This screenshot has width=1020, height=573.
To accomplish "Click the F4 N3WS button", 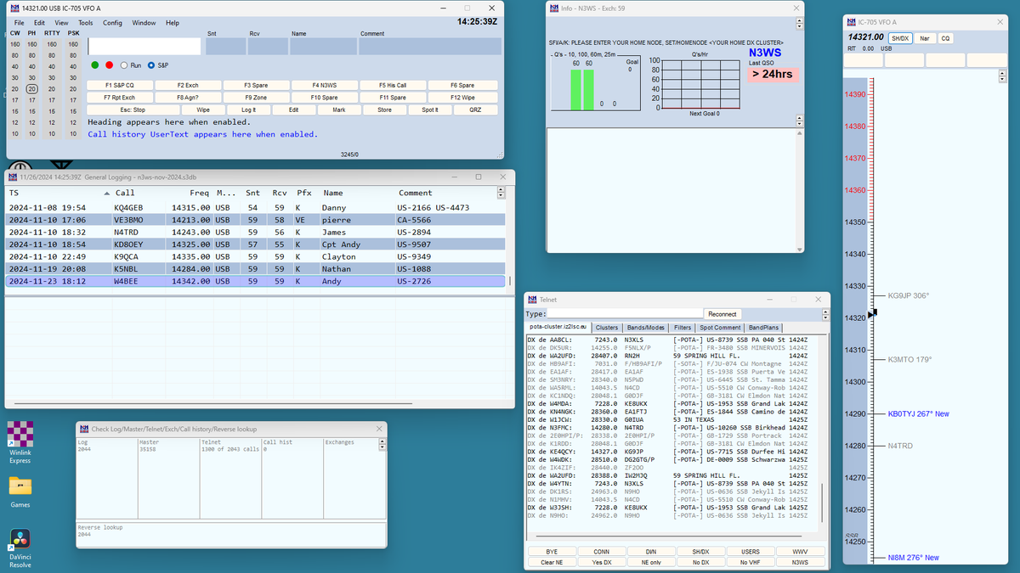I will coord(324,85).
